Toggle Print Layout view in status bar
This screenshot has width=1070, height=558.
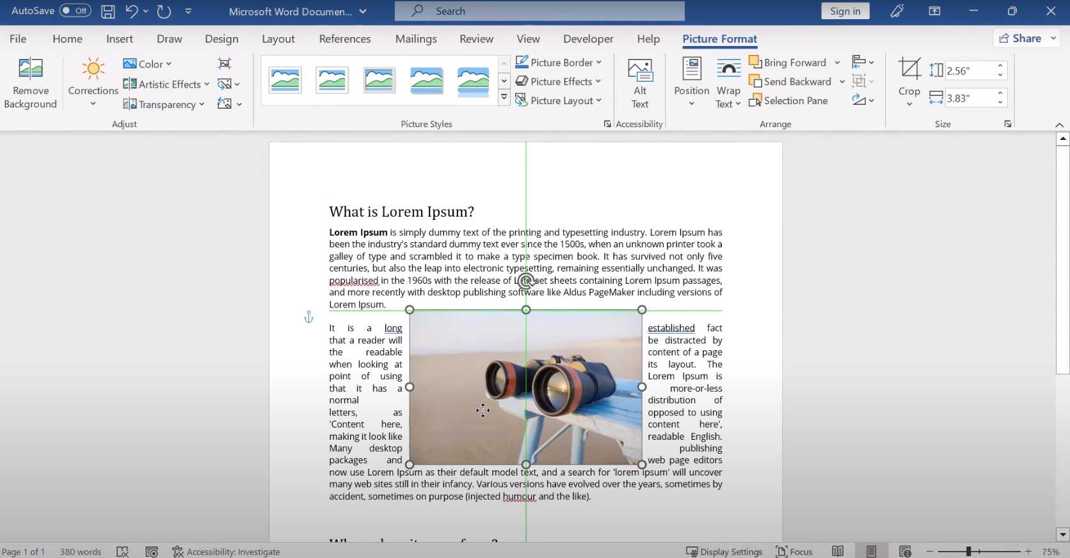click(871, 552)
